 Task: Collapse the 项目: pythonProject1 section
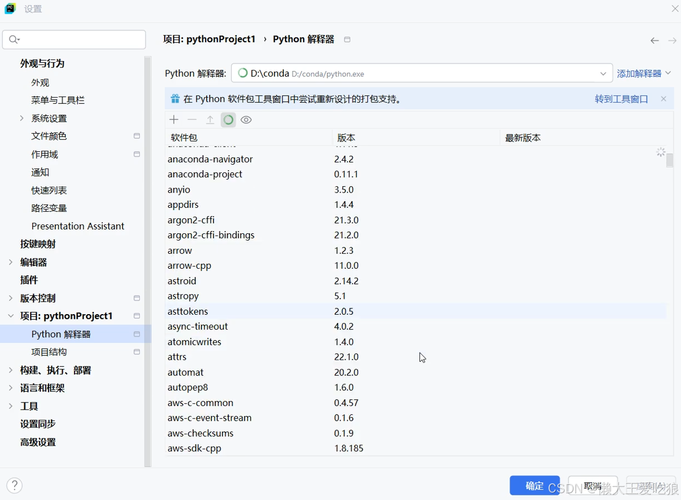point(10,316)
